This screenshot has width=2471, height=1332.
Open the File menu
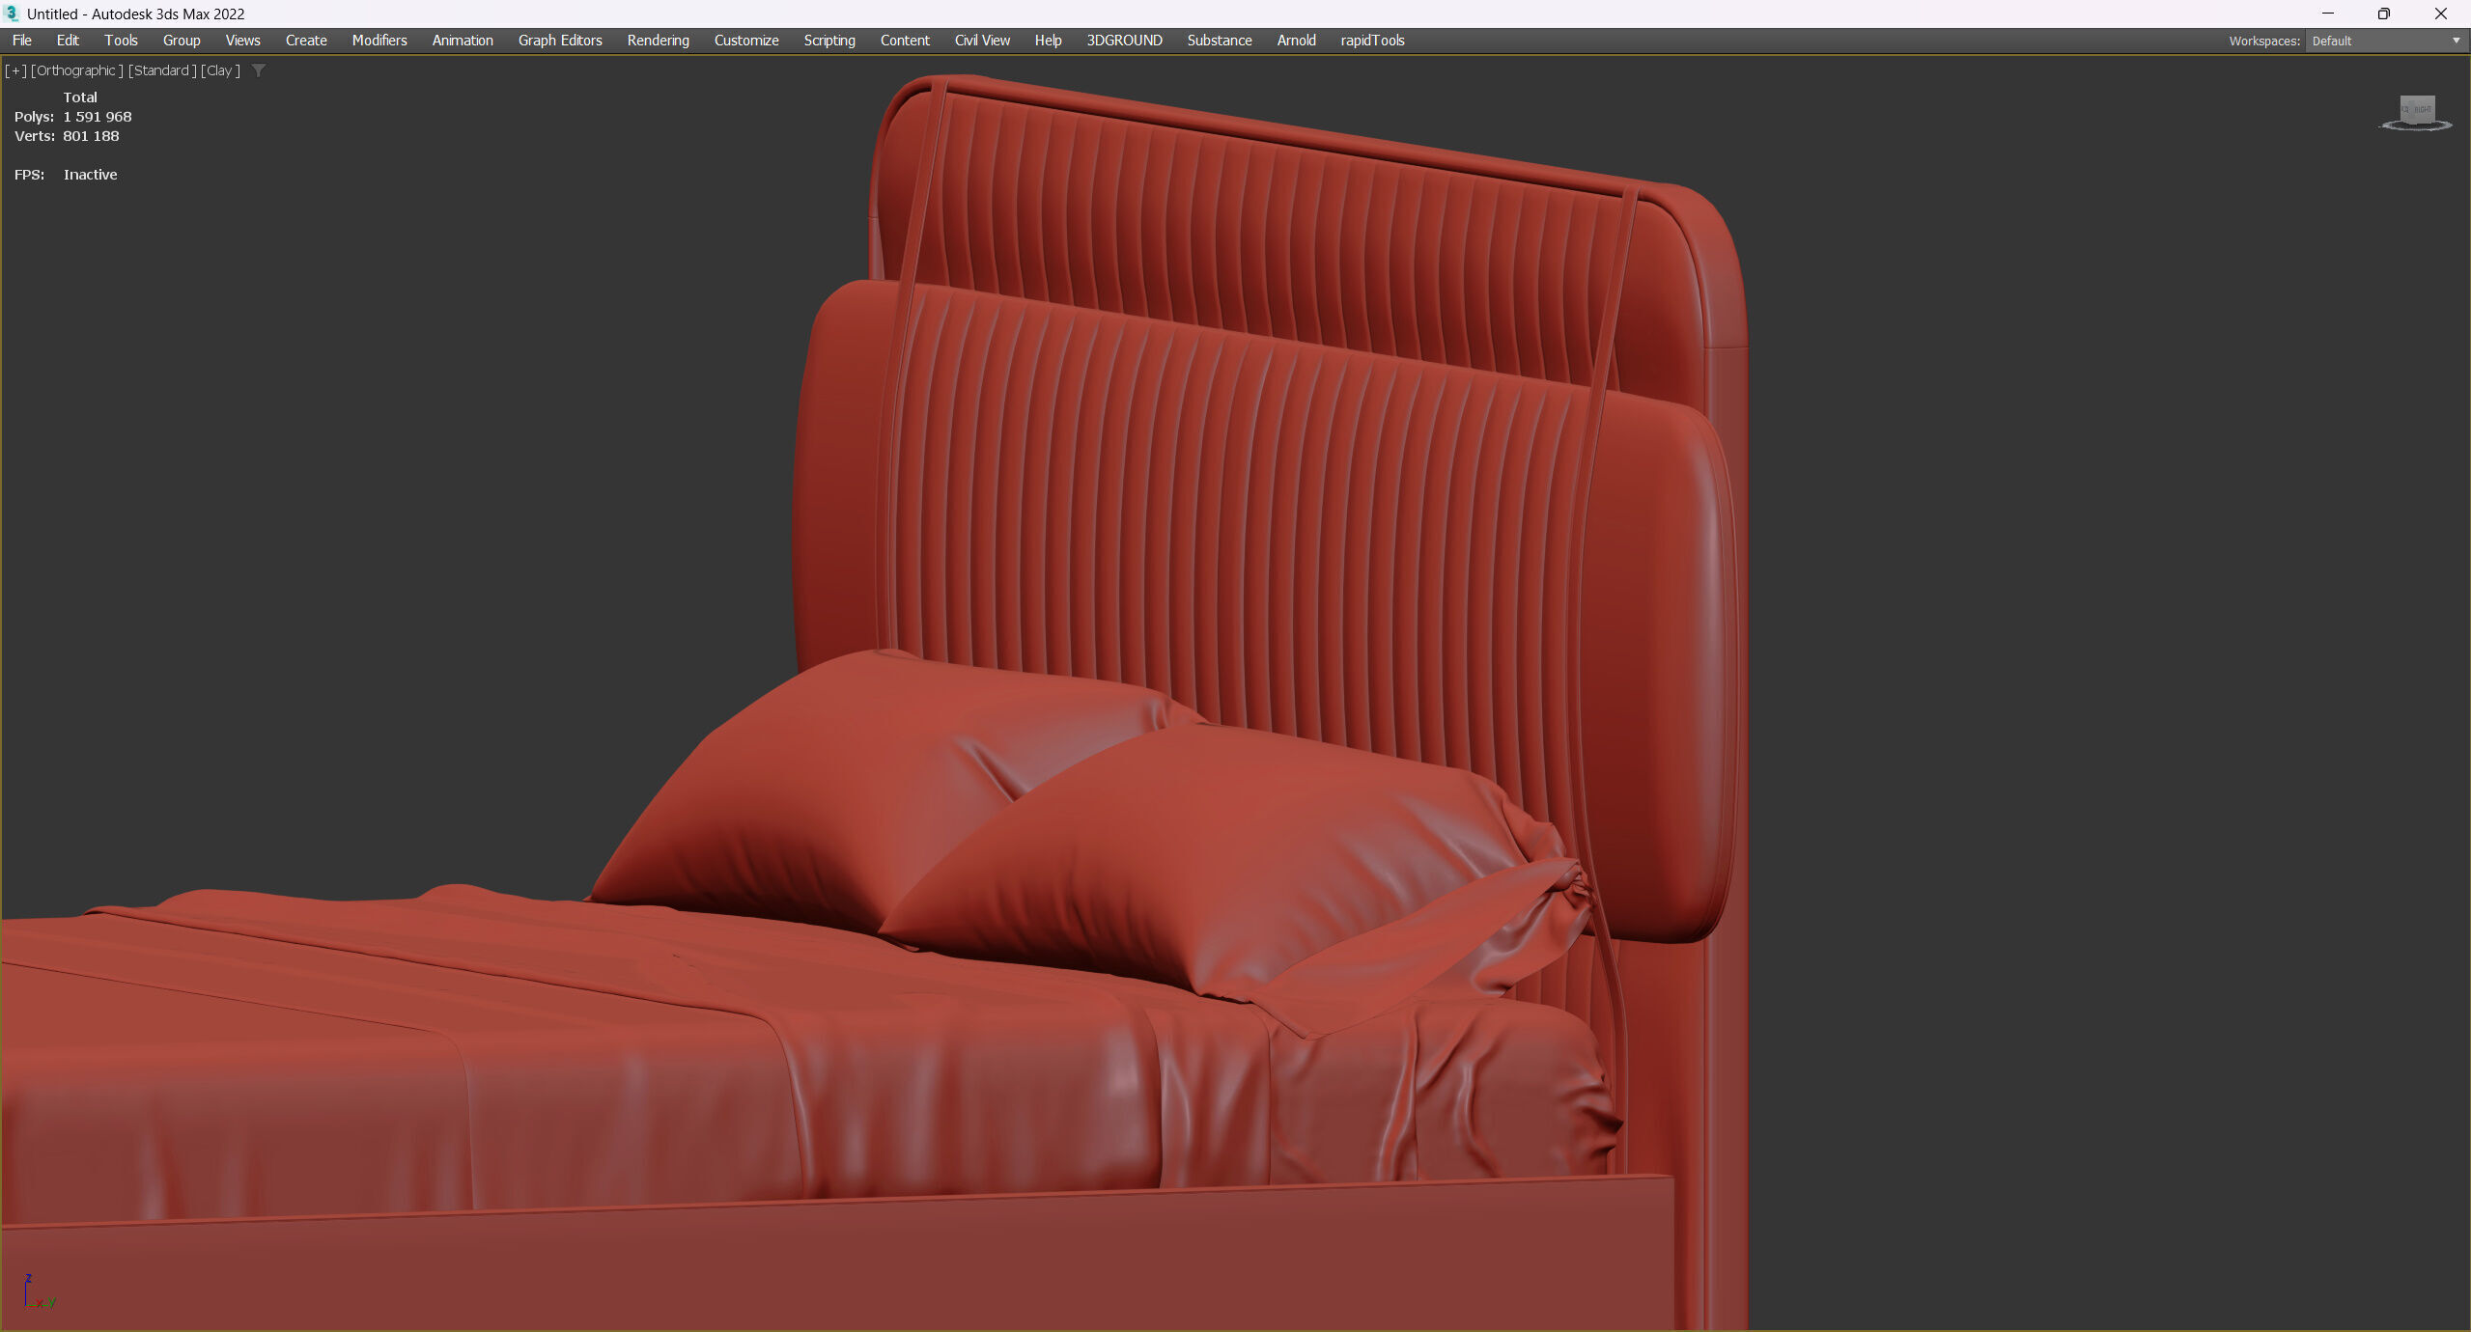coord(21,41)
